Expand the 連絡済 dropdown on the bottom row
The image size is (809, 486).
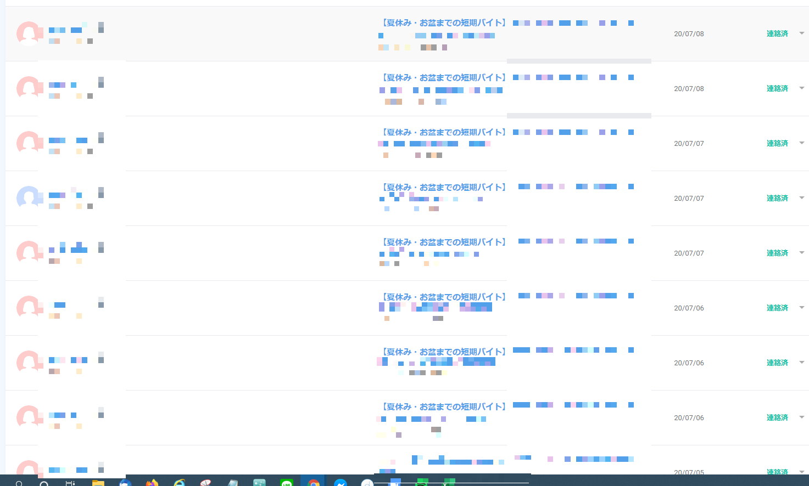(x=801, y=472)
